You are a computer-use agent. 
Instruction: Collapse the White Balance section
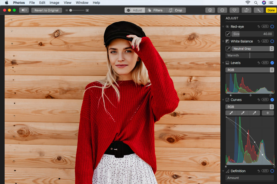click(x=223, y=41)
